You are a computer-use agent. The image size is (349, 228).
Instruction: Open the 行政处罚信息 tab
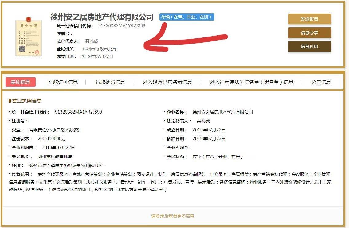(110, 82)
